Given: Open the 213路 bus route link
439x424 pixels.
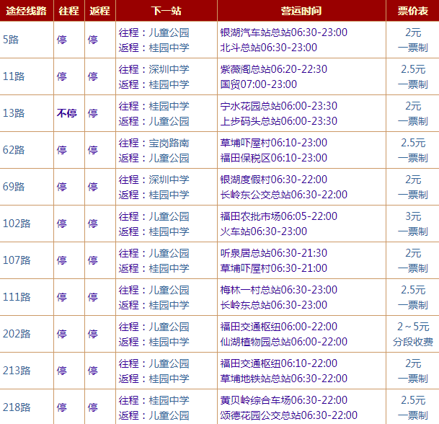Looking at the screenshot, I should (17, 371).
